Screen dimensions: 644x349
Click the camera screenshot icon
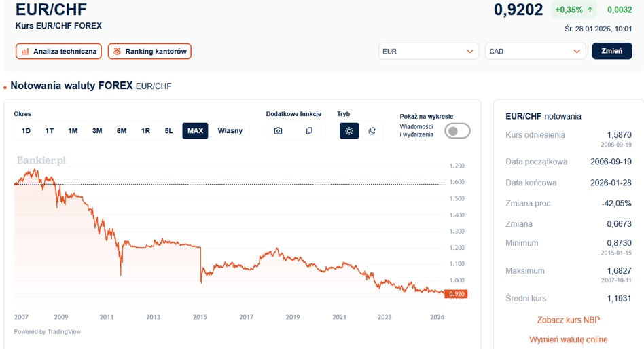pos(278,131)
